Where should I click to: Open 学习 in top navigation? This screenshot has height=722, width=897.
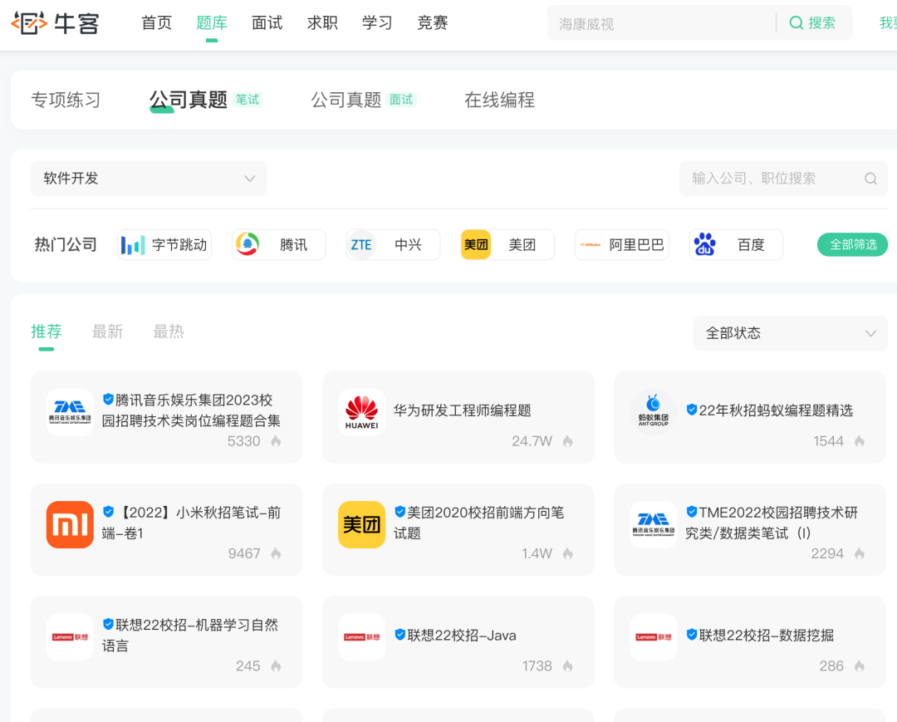point(377,23)
